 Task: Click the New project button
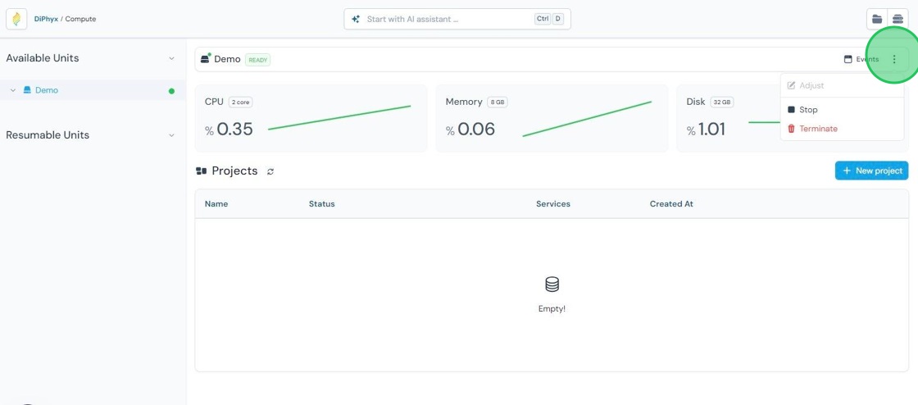tap(872, 171)
